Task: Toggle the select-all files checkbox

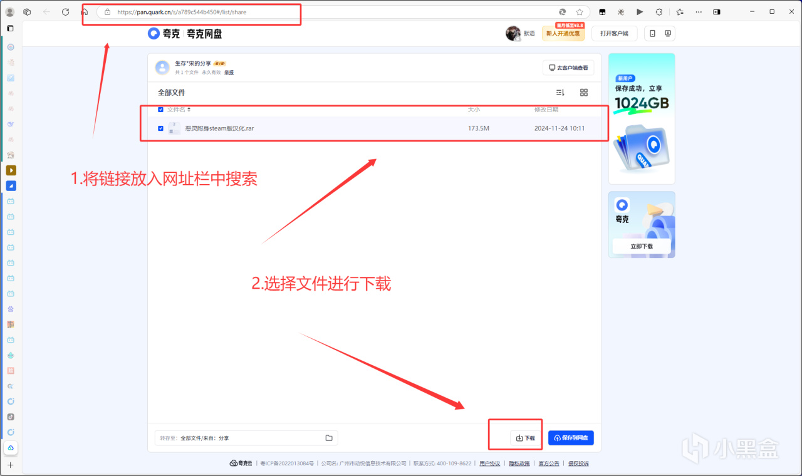Action: [161, 110]
